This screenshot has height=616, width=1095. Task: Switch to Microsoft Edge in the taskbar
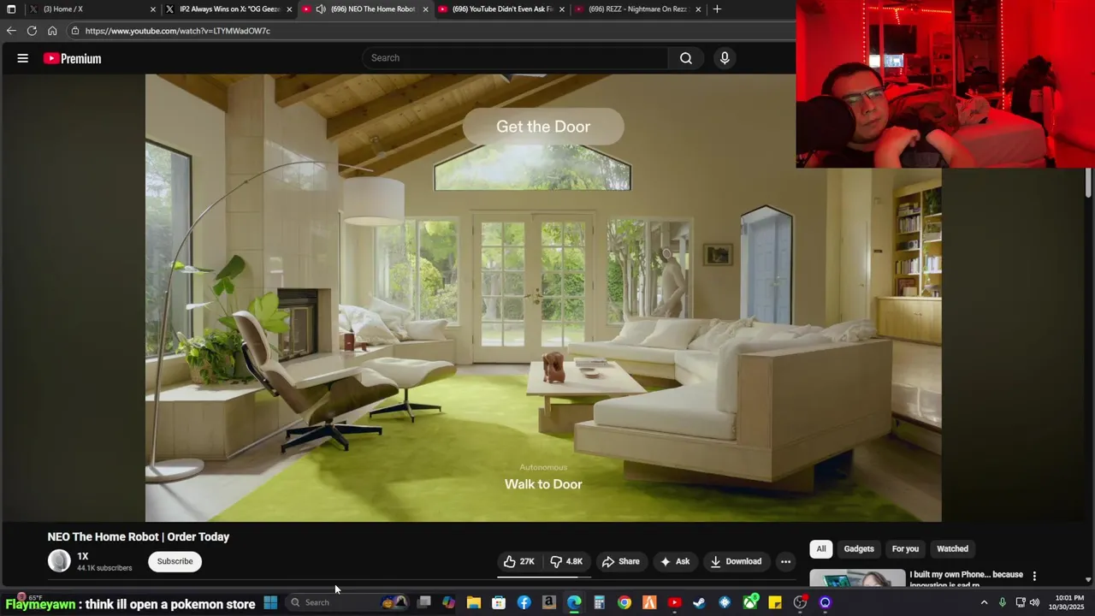(x=574, y=602)
